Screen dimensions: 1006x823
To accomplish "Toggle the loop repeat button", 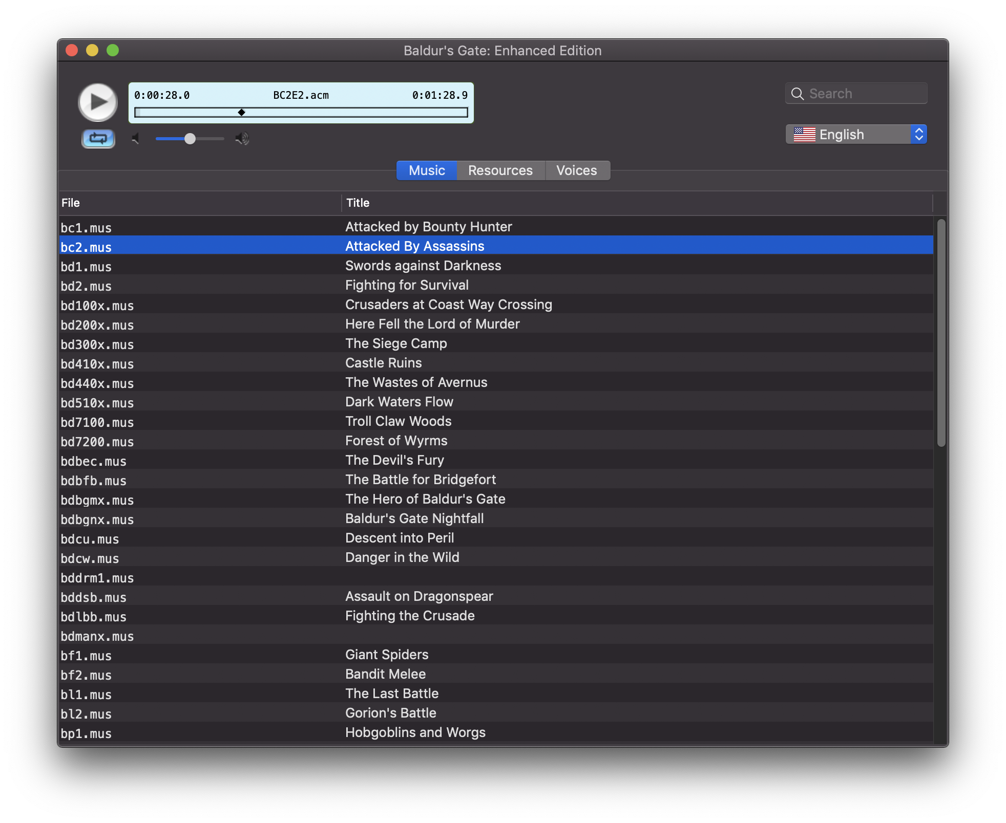I will [98, 138].
